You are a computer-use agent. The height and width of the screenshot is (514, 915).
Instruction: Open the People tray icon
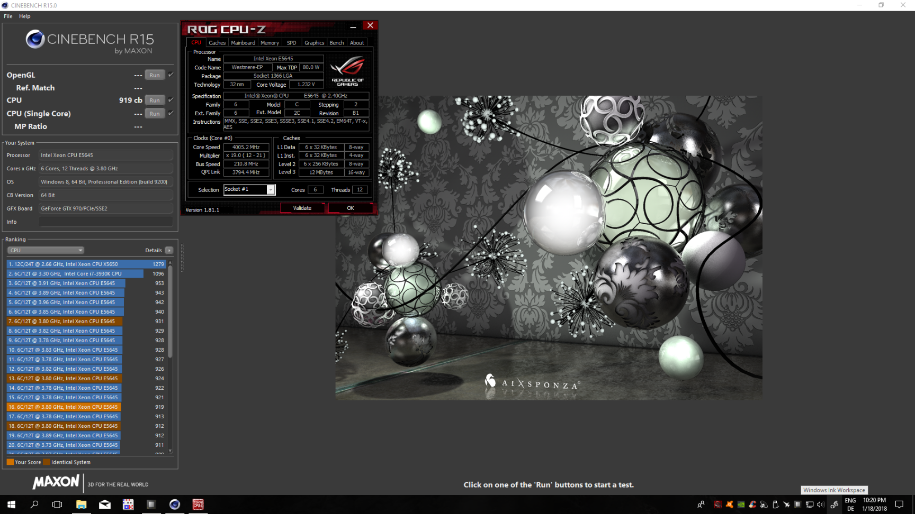tap(701, 504)
